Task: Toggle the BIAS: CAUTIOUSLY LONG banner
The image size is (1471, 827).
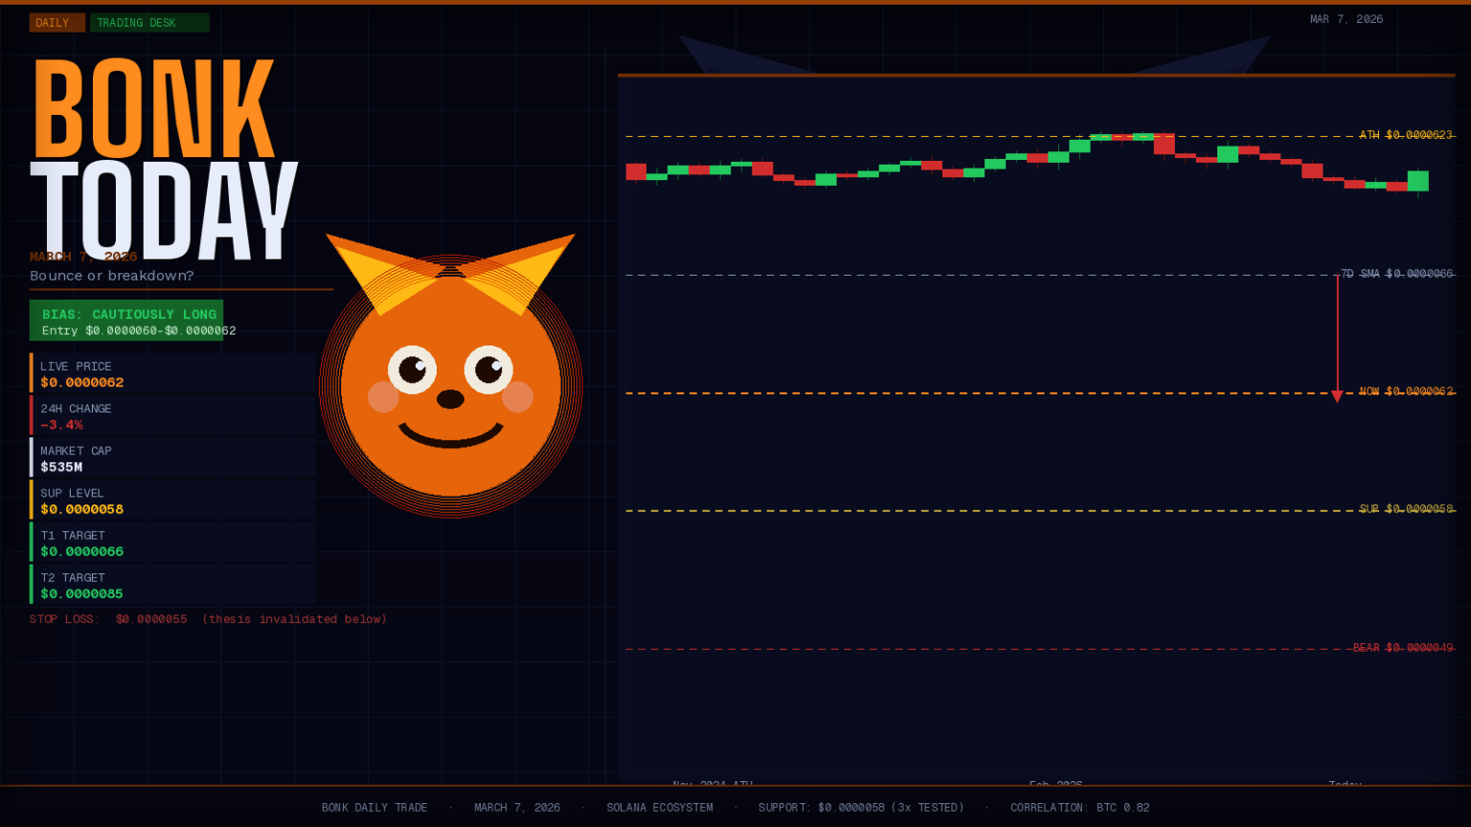Action: 127,321
